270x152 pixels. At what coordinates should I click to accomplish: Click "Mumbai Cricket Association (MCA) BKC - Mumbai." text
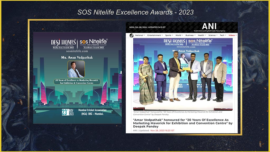coord(93,112)
